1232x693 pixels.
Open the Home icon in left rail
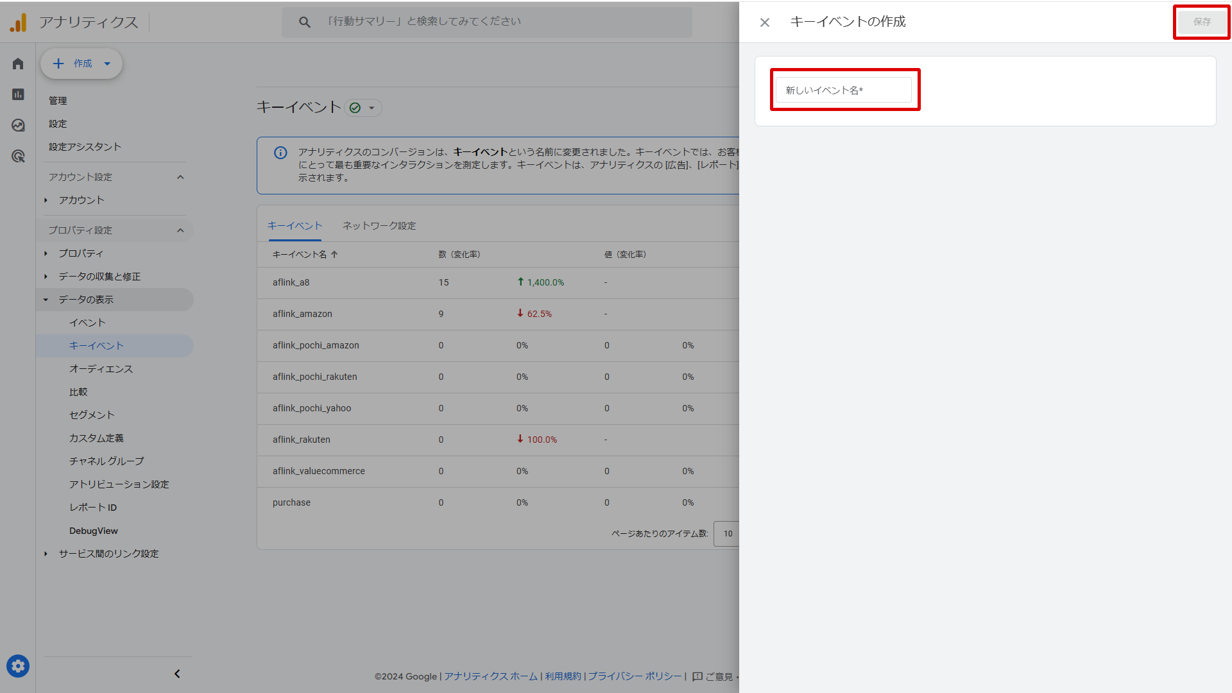[x=18, y=64]
